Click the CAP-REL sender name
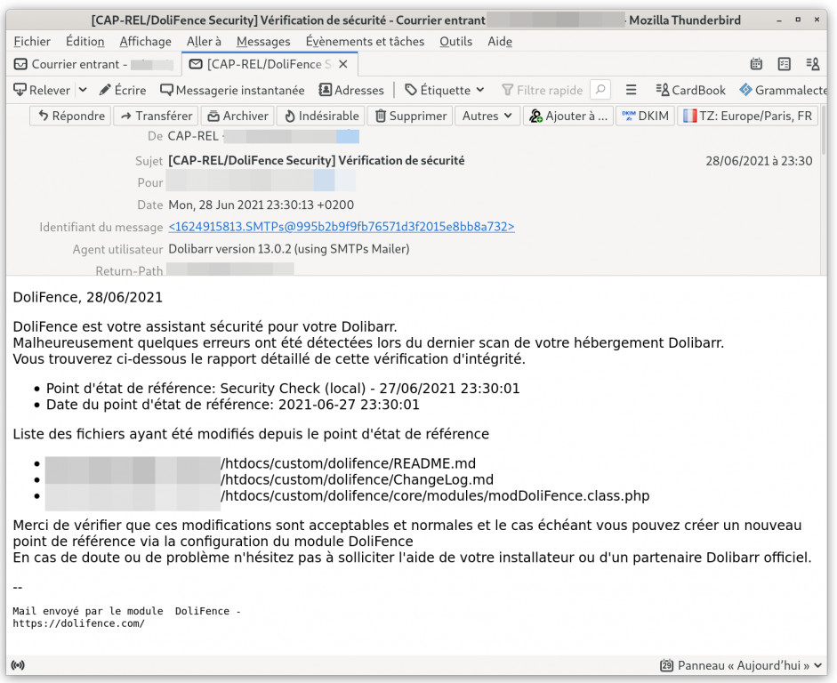 point(193,137)
